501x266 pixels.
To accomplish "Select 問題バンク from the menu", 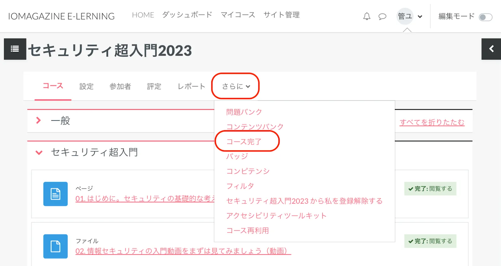I will 244,112.
